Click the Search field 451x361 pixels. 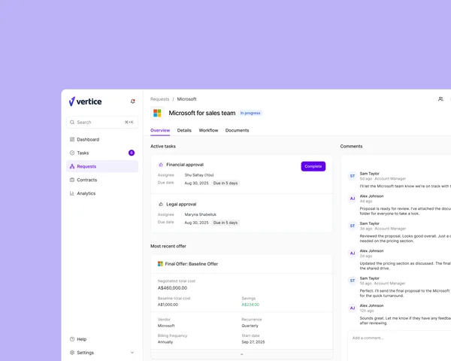[102, 122]
